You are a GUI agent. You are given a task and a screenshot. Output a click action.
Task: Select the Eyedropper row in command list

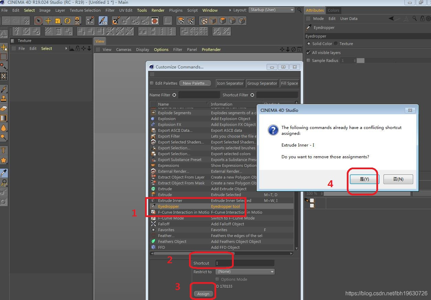(x=222, y=206)
